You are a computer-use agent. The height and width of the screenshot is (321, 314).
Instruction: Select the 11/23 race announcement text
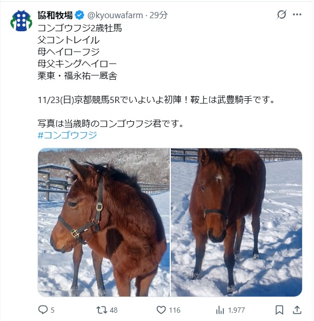tap(156, 100)
